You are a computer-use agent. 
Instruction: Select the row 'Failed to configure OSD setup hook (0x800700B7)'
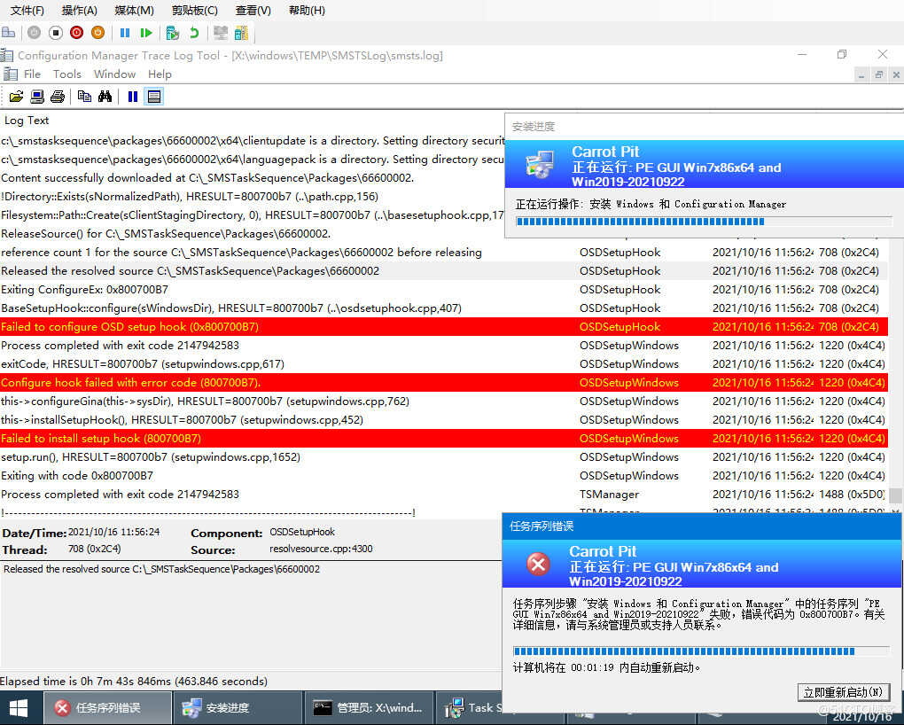pos(443,326)
